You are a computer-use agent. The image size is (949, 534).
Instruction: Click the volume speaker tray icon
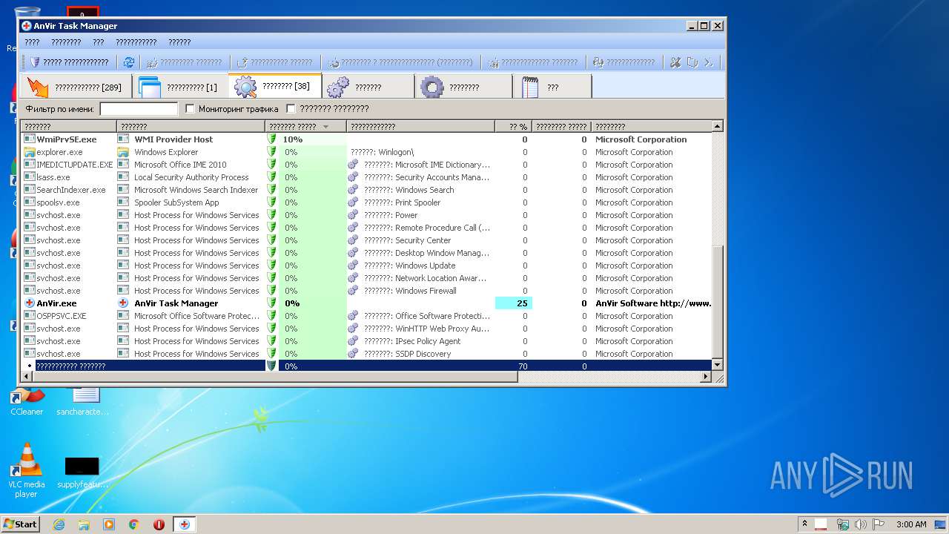pyautogui.click(x=861, y=524)
